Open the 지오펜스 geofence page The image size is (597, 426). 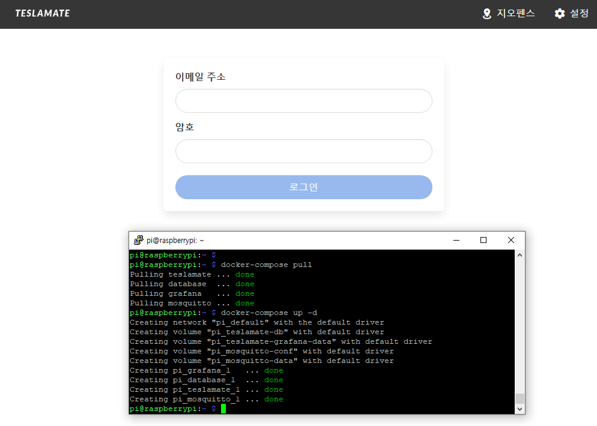coord(508,14)
